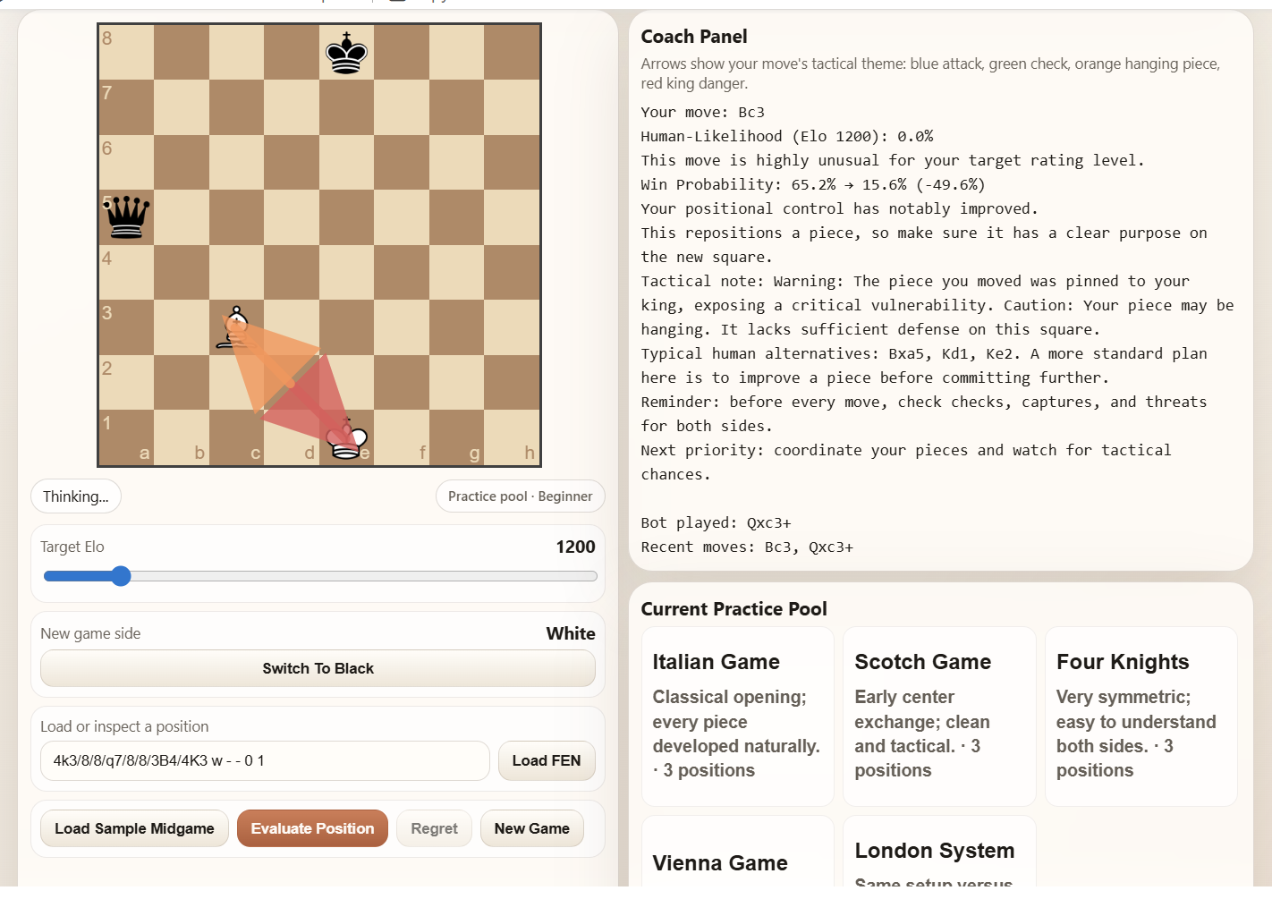1272x899 pixels.
Task: Select the black queen on a5
Action: click(127, 217)
